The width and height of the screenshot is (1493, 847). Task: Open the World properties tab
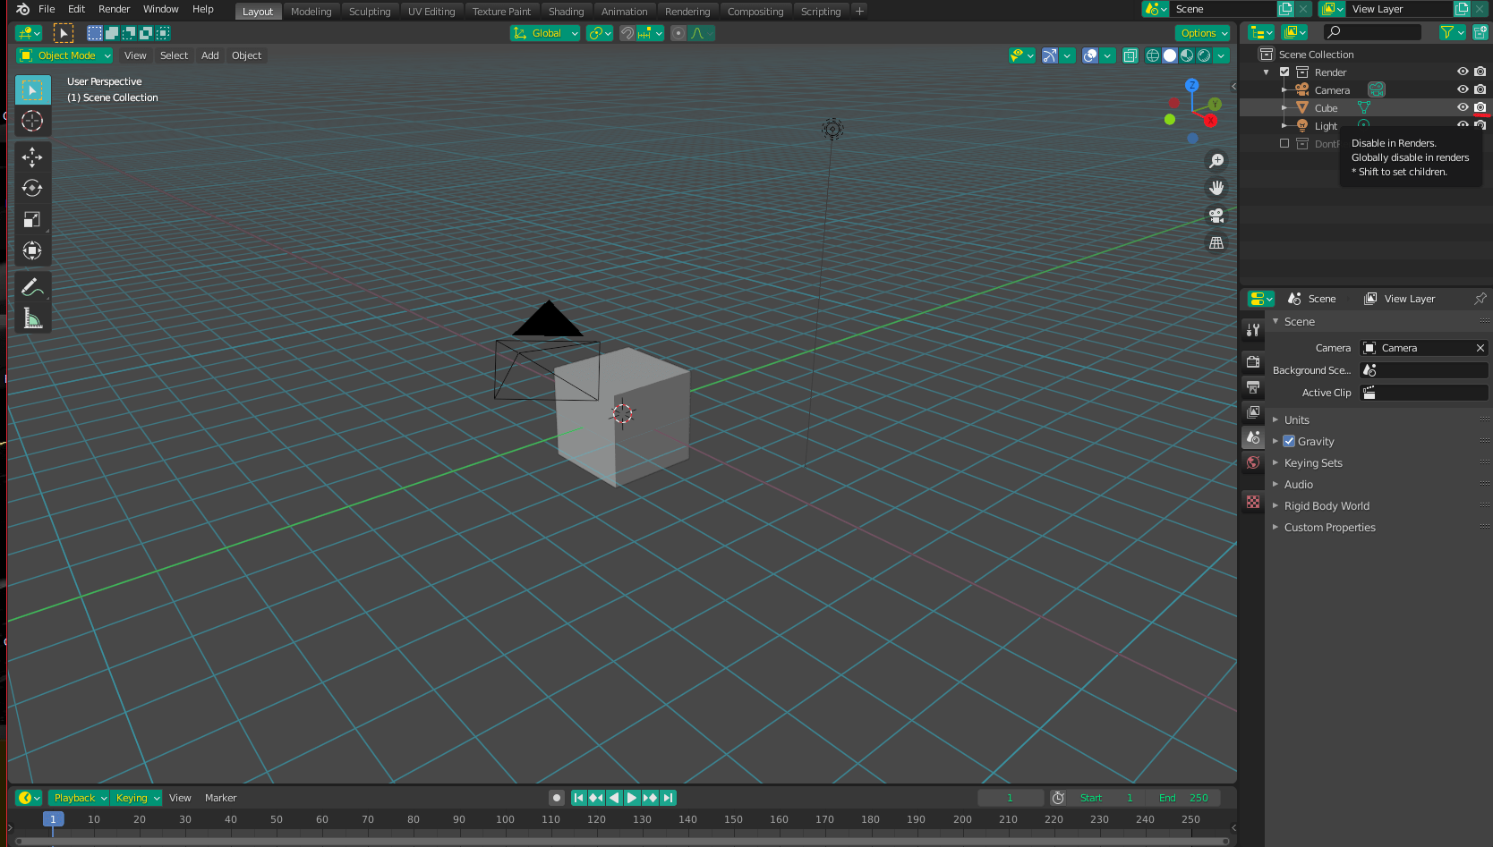1252,462
